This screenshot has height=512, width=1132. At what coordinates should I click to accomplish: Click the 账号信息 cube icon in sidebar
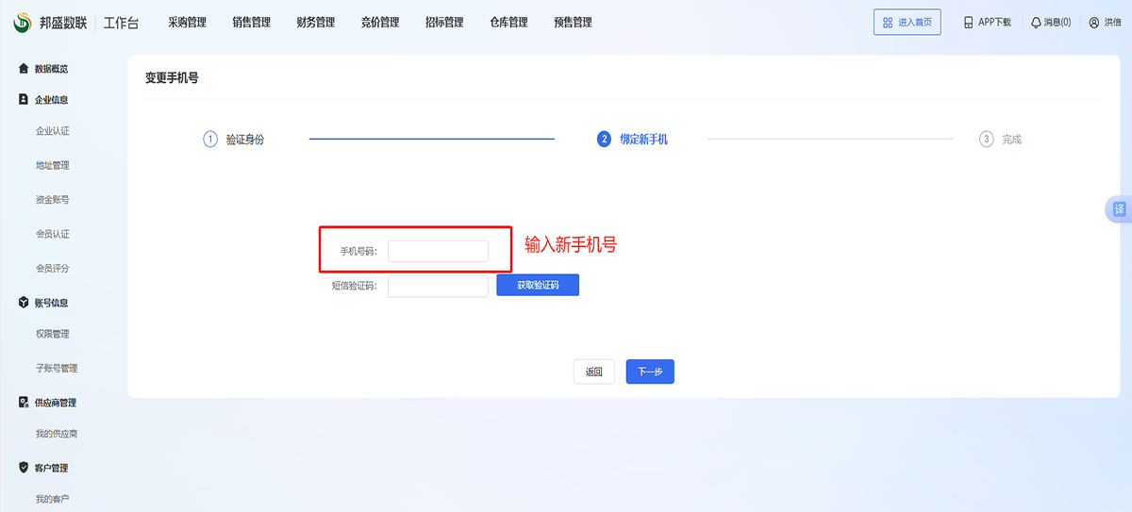pos(24,303)
